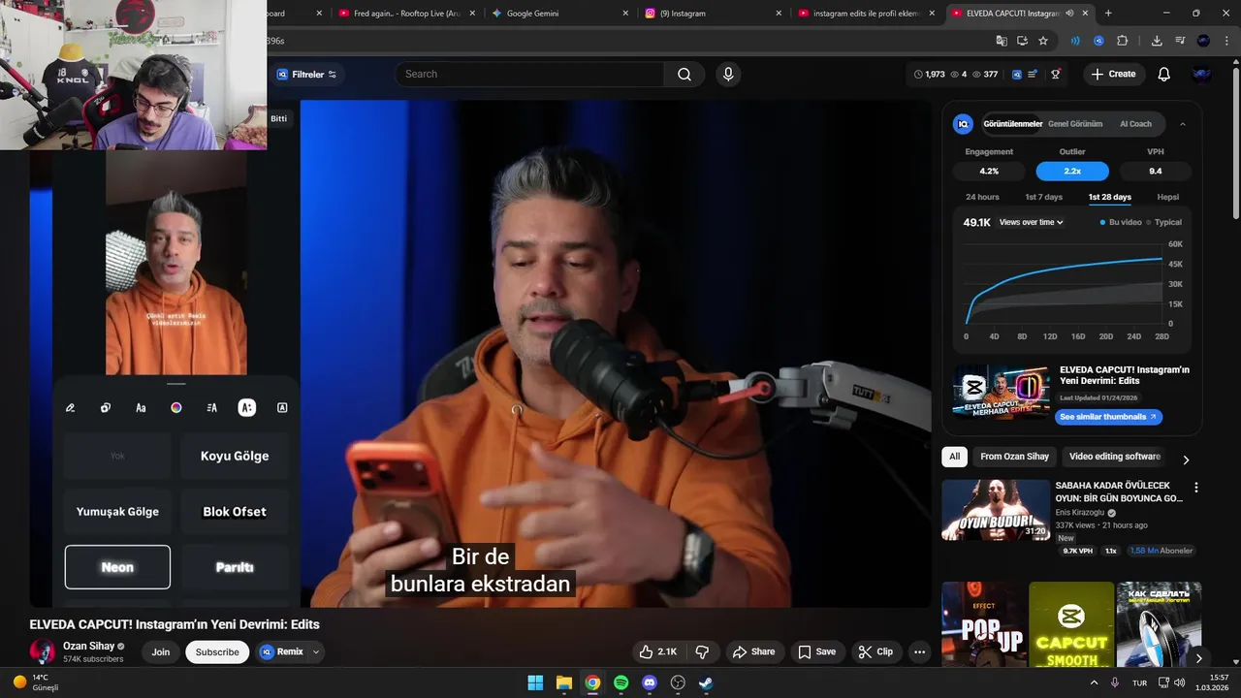Show hidden system tray icons chevron
1241x698 pixels.
coord(1095,682)
